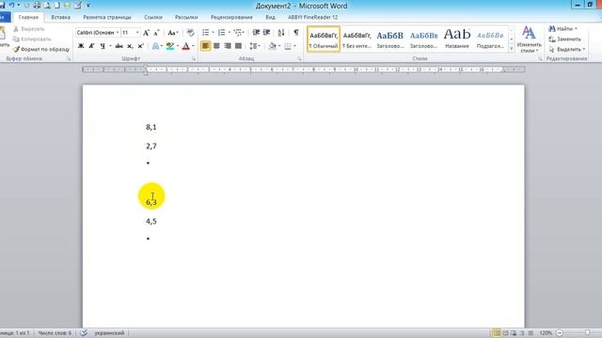Switch to the Ссылки tab

coord(152,17)
